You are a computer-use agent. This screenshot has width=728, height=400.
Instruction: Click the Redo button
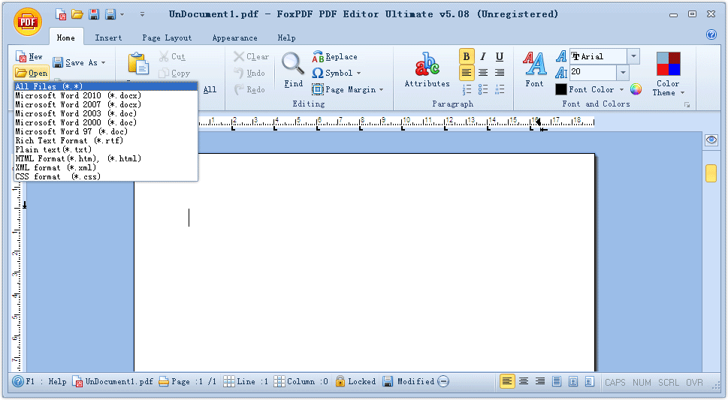click(249, 89)
